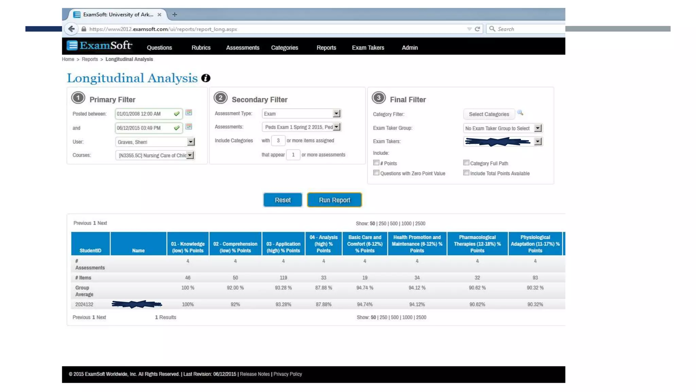The height and width of the screenshot is (392, 696).
Task: Click the browser back arrow
Action: point(71,29)
